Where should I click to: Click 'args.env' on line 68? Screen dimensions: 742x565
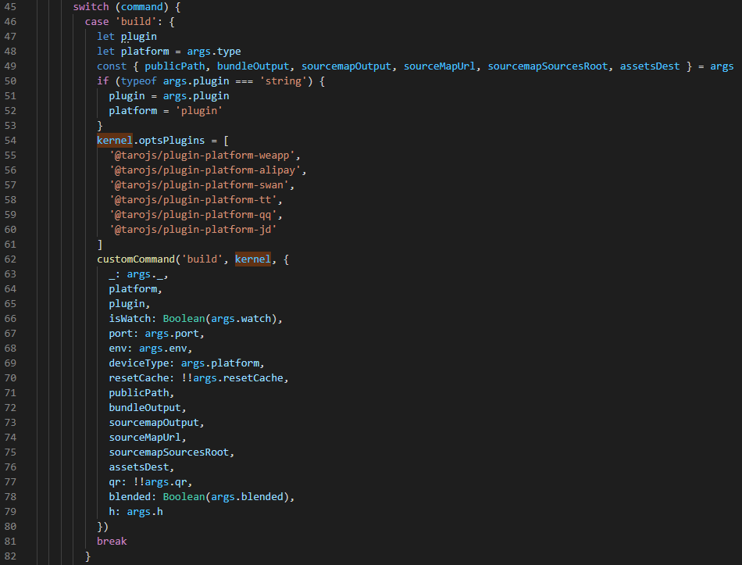coord(162,348)
